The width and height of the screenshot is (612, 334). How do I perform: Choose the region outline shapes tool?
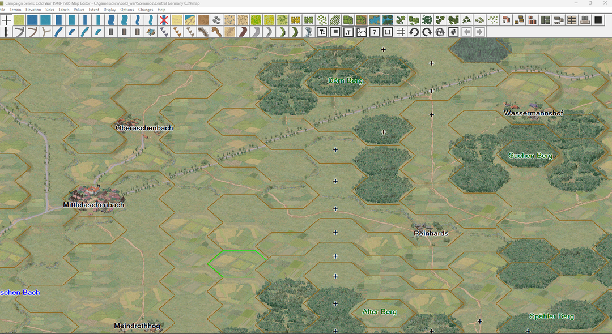coord(362,32)
